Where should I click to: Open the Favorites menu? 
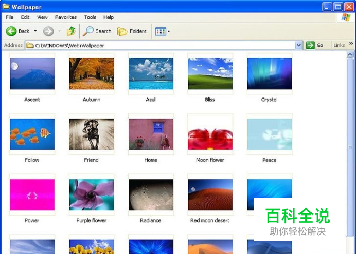pos(66,17)
